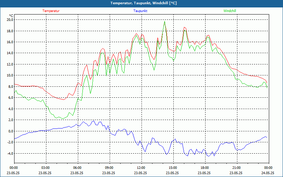
Task: Click the 18,0 y-axis value
Action: 10,31
